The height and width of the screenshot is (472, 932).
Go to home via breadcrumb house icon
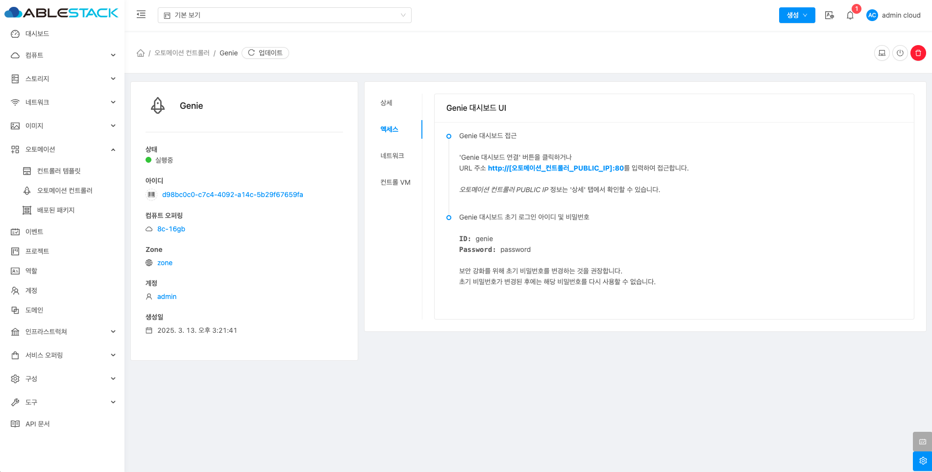[x=141, y=53]
